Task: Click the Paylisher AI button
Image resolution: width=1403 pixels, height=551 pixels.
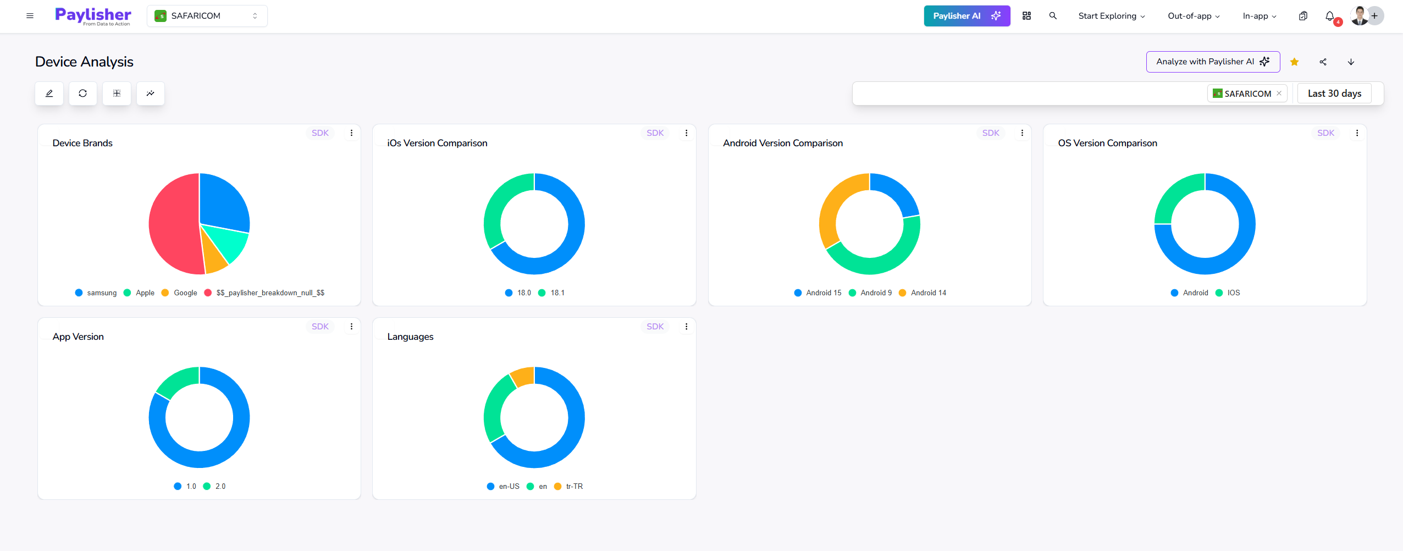Action: point(966,16)
